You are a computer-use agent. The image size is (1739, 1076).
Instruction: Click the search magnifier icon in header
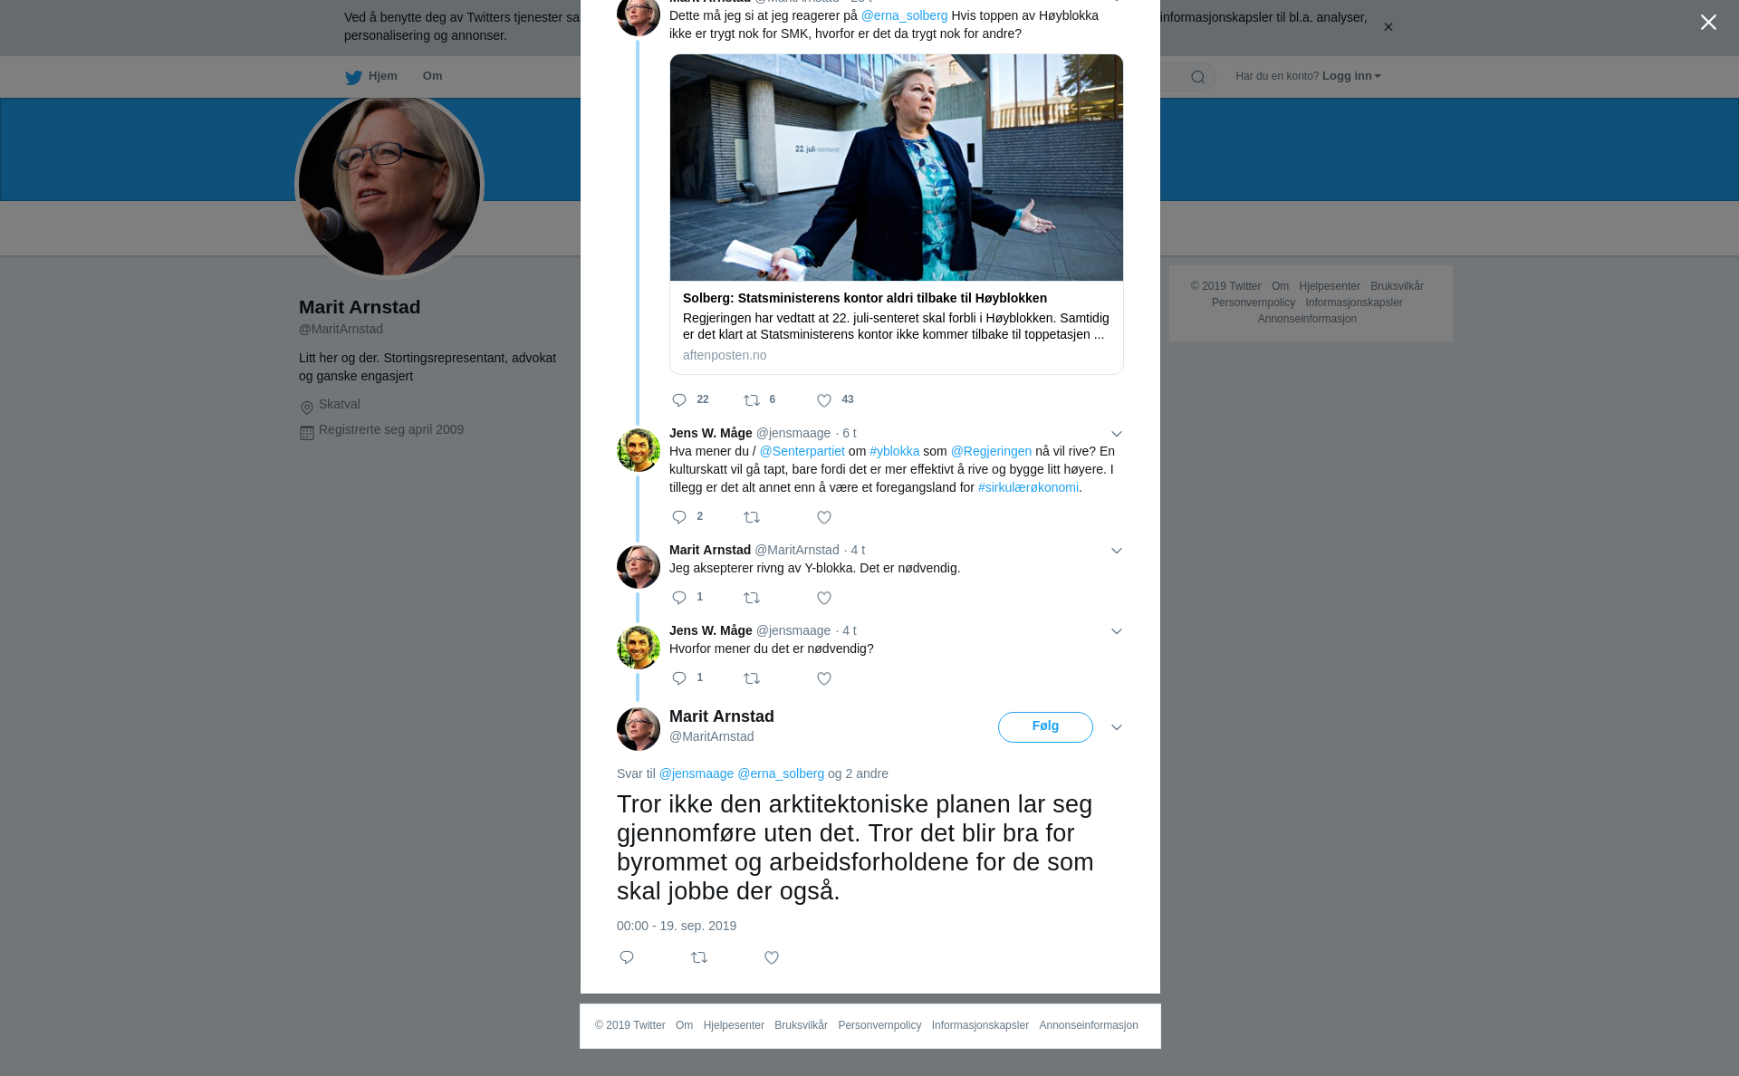1198,78
